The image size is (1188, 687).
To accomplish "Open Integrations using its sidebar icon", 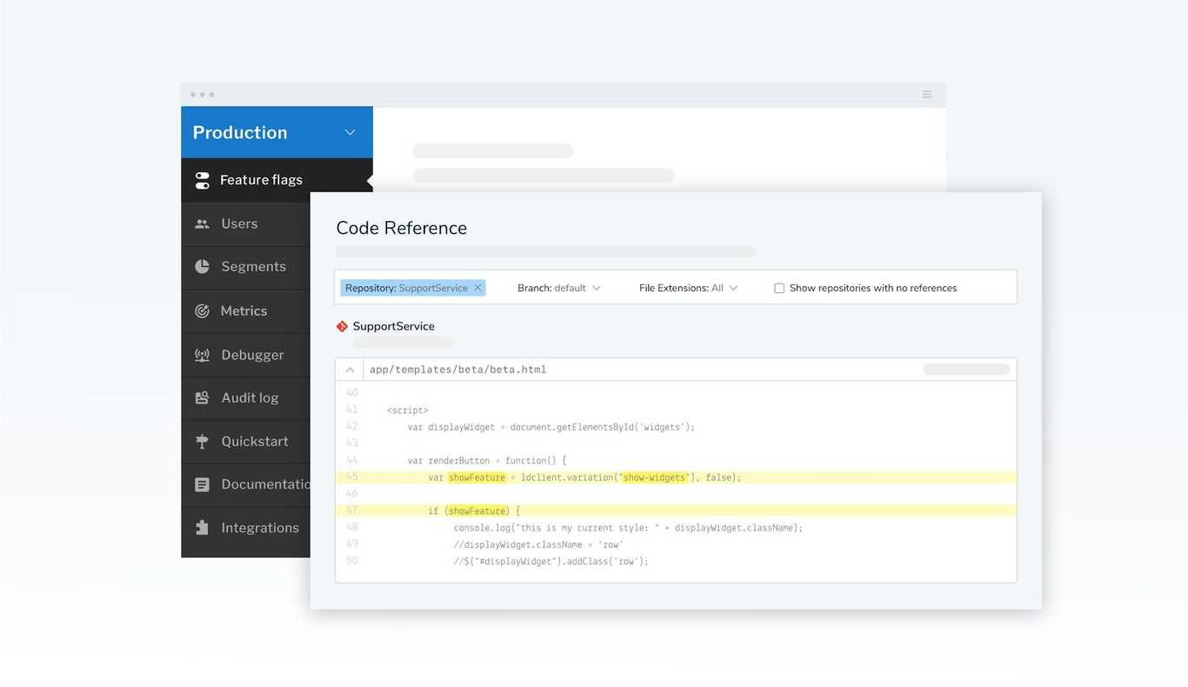I will click(x=202, y=527).
